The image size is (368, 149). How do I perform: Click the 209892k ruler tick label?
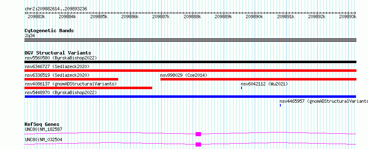click(317, 17)
